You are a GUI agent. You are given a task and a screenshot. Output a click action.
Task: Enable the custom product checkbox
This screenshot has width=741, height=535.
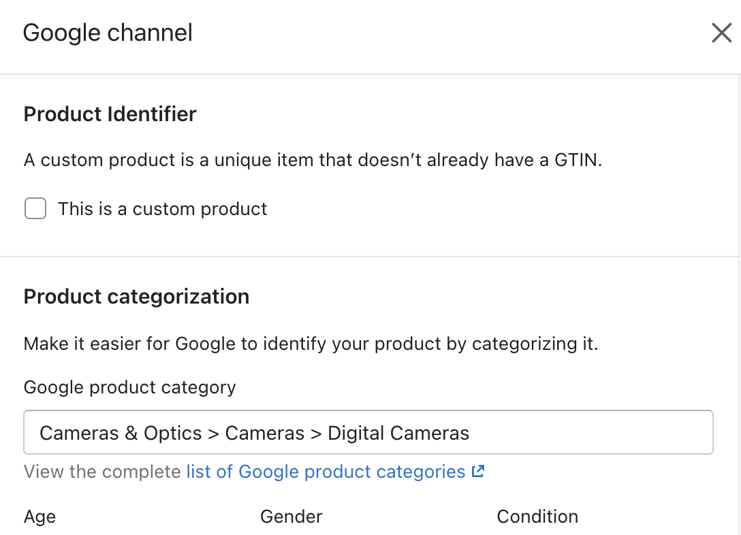coord(35,208)
